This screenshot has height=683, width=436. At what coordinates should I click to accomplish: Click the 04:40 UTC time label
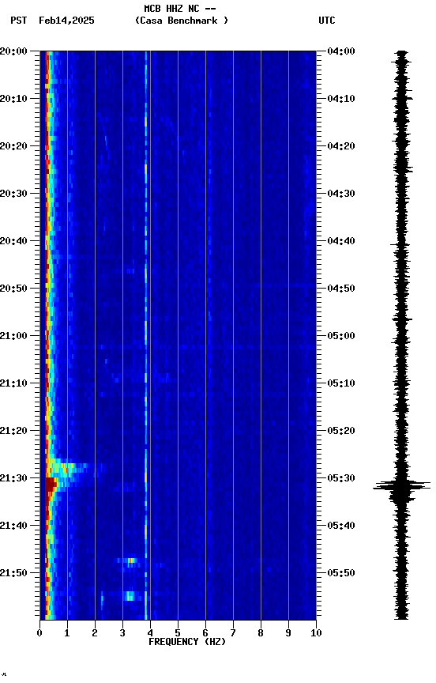point(341,241)
